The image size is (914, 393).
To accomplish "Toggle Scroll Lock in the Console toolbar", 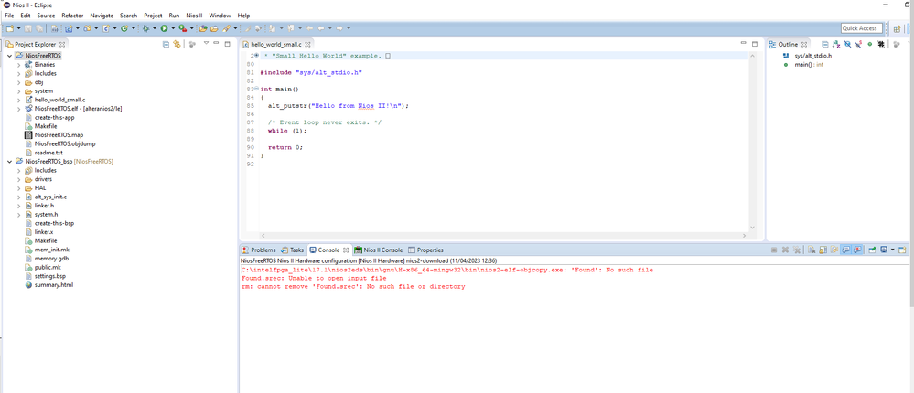I will [x=822, y=250].
